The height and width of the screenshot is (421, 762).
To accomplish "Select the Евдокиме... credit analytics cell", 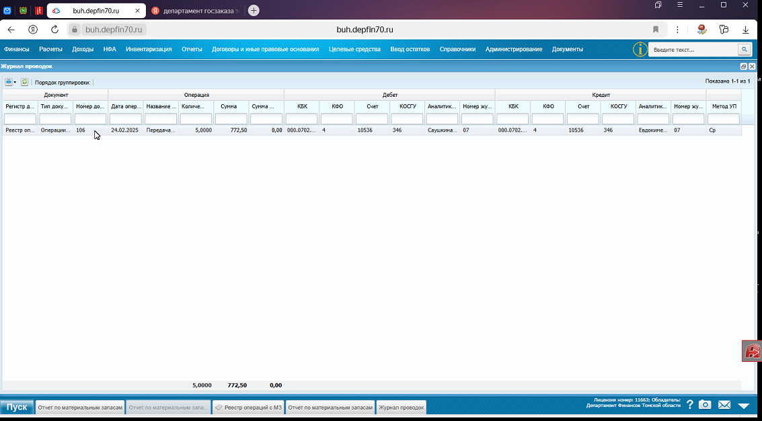I will tap(654, 130).
